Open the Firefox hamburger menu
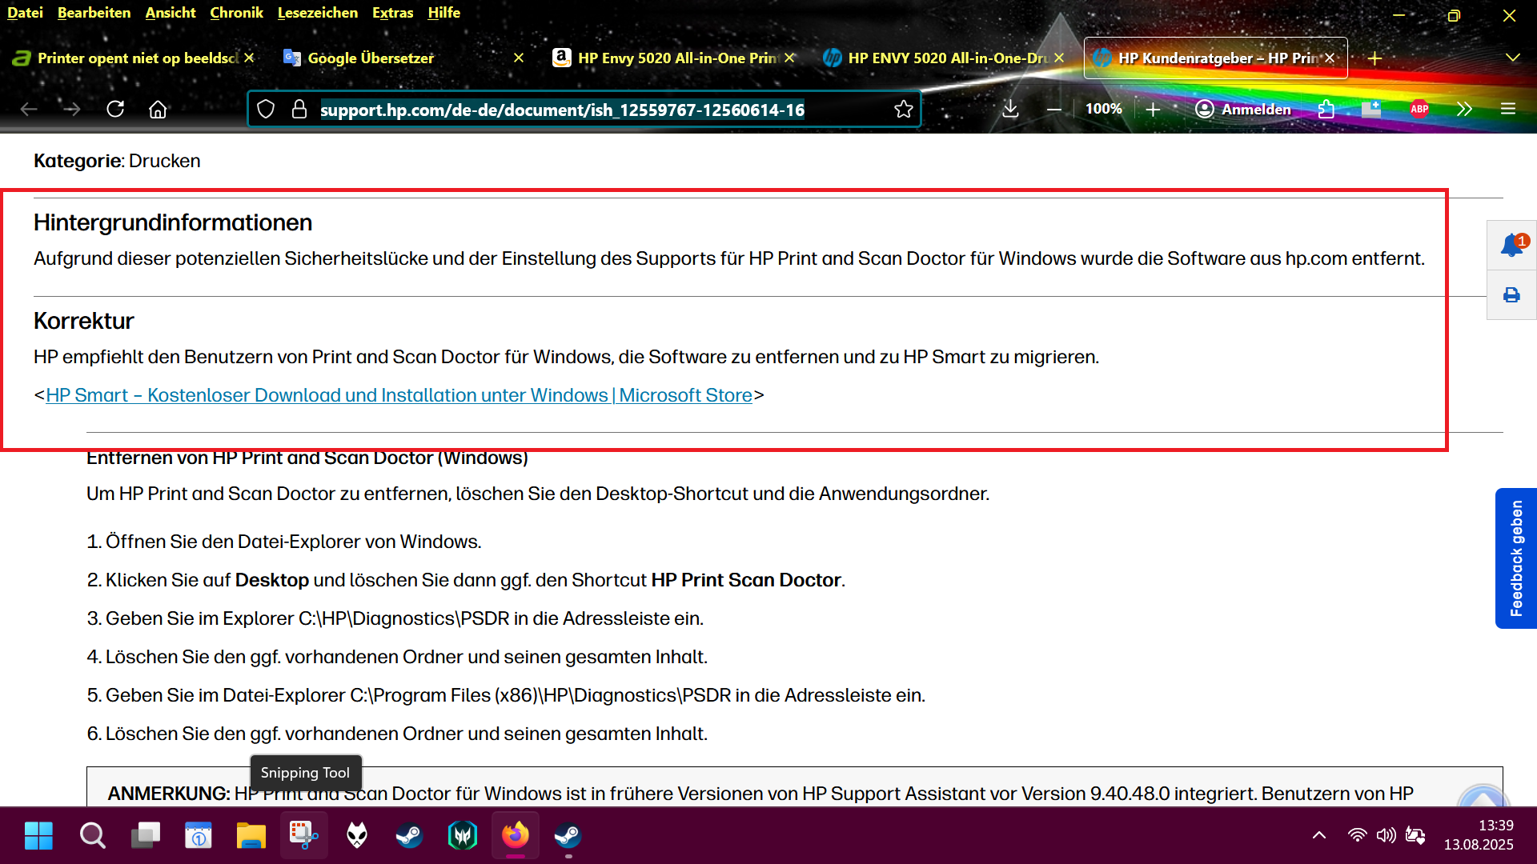Image resolution: width=1537 pixels, height=864 pixels. tap(1508, 109)
